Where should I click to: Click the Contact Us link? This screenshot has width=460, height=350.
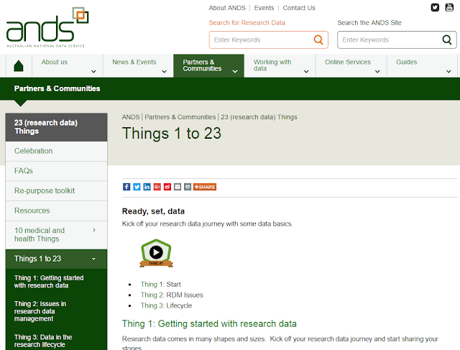tap(299, 8)
